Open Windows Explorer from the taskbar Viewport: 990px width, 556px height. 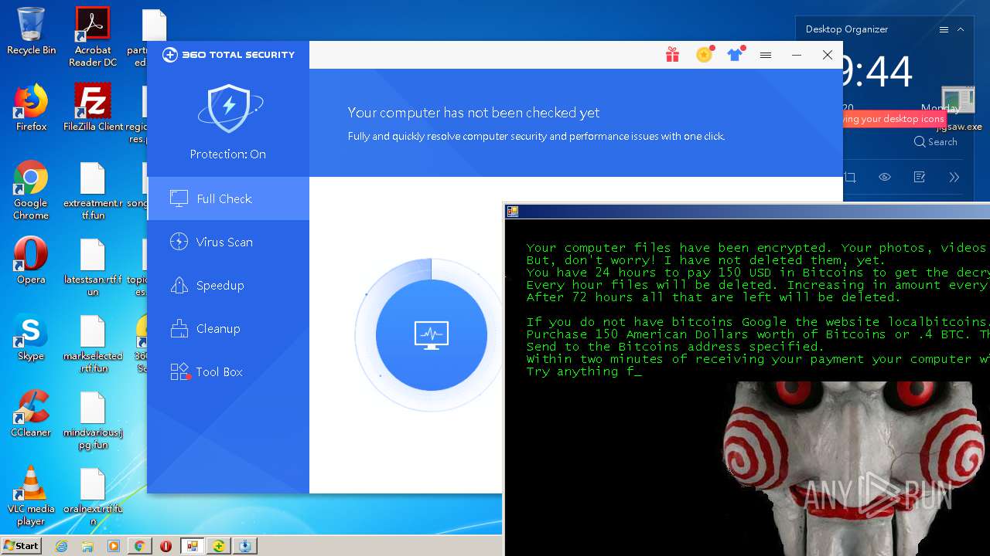coord(87,546)
